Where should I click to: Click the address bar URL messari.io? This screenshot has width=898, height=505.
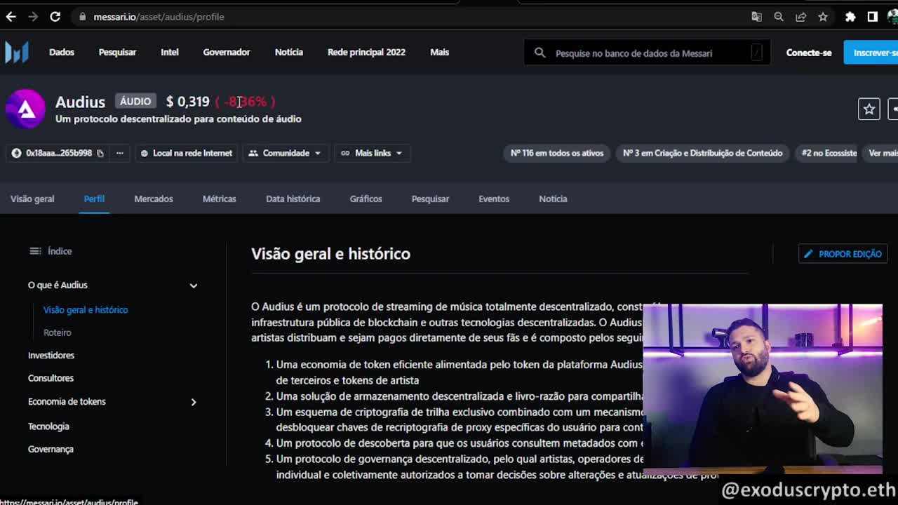point(159,17)
